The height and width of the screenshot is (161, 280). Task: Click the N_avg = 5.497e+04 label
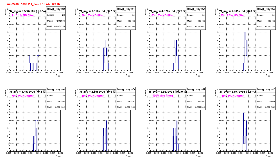click(28, 91)
